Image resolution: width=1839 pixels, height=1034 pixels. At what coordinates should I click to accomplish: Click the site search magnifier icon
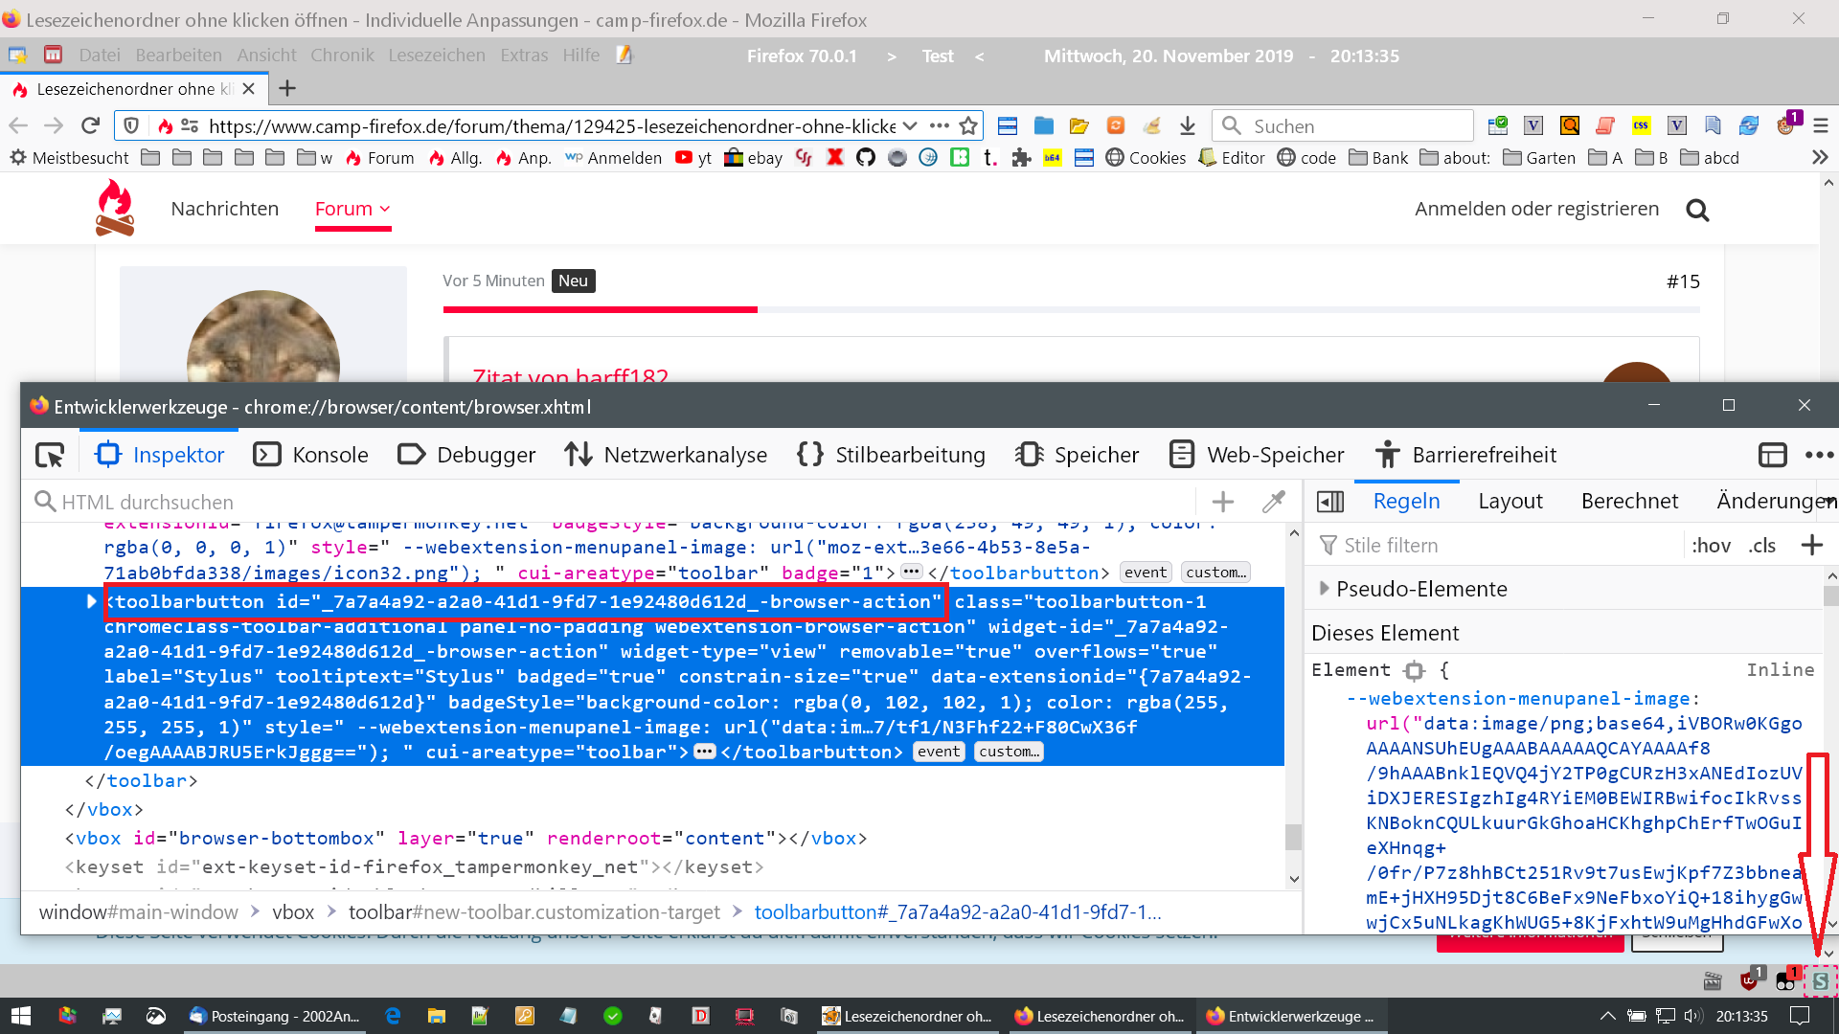[1697, 210]
